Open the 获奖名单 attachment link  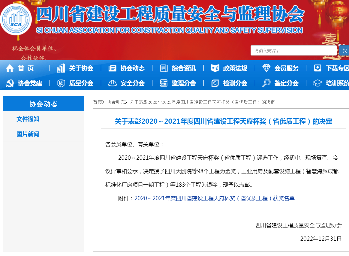(215, 198)
